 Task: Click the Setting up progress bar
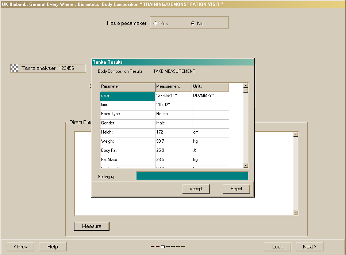[192, 176]
